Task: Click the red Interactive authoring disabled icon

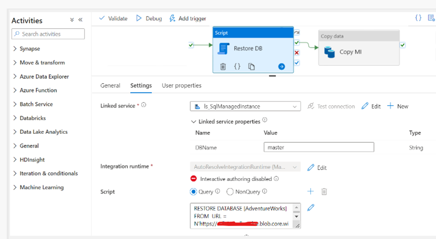Action: 194,179
